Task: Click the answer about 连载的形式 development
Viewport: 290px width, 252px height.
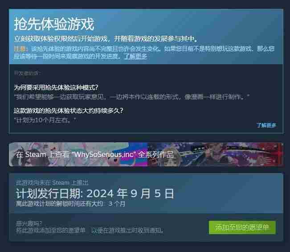Action: point(132,97)
